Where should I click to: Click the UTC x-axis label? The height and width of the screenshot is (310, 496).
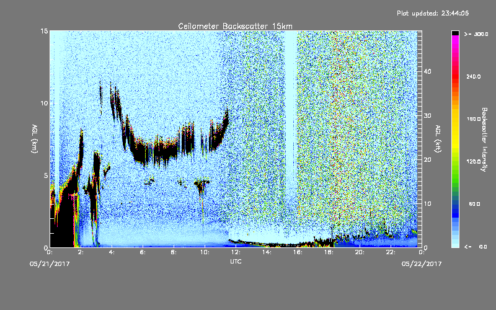[x=236, y=261]
